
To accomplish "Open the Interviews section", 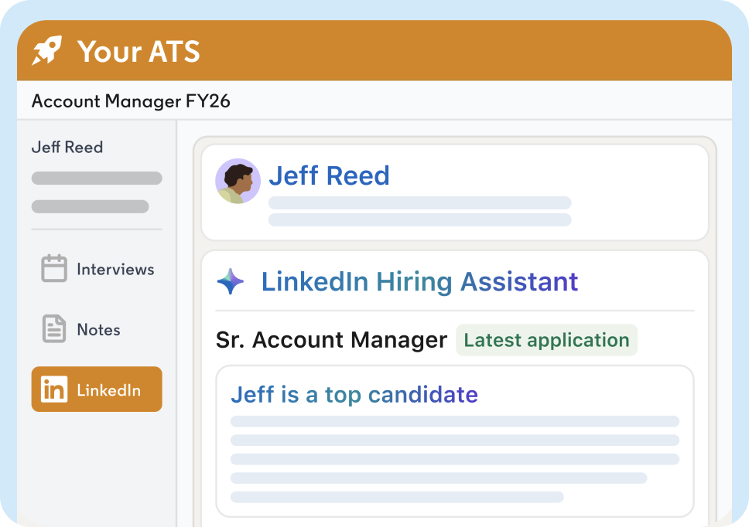I will pyautogui.click(x=115, y=269).
